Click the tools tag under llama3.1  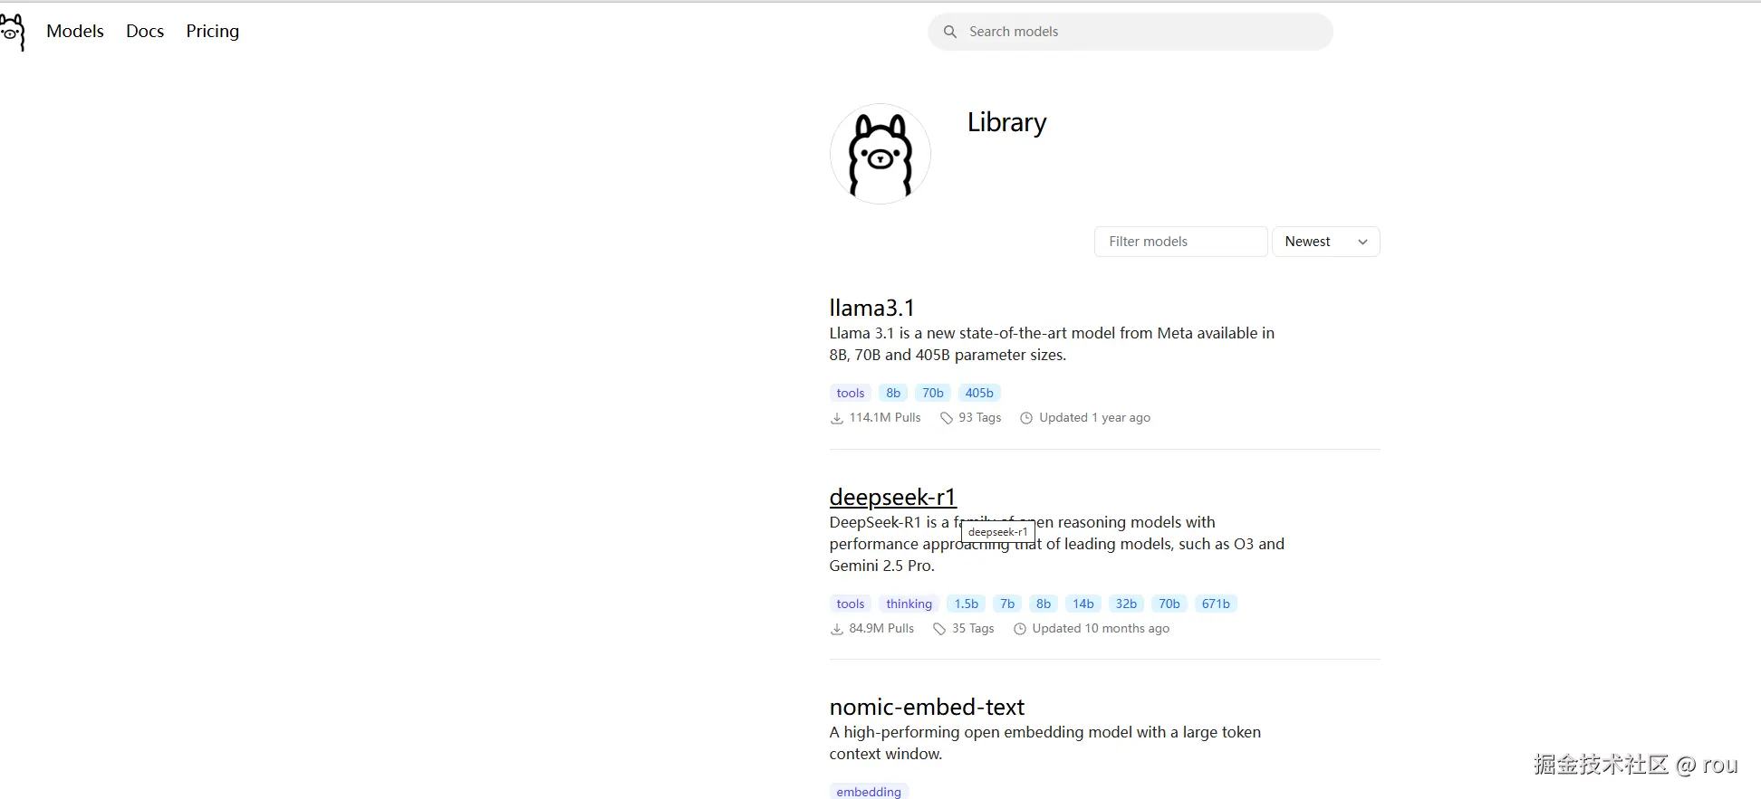pos(851,393)
